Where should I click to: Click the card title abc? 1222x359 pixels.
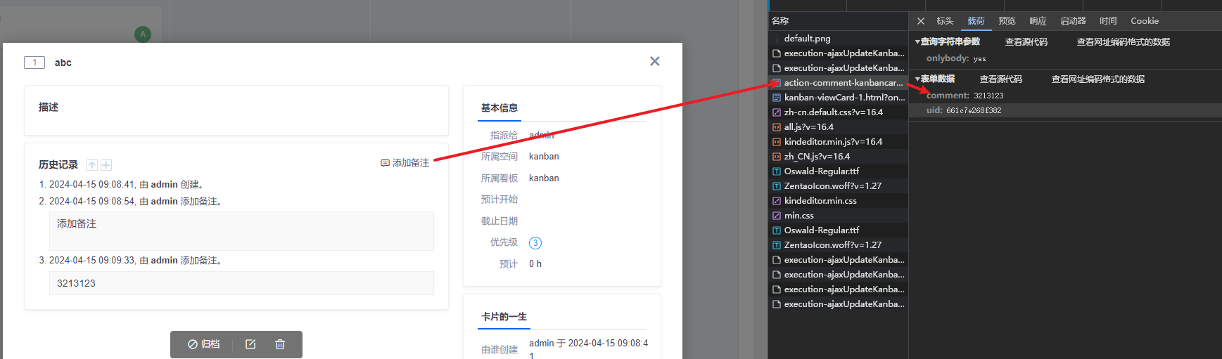pyautogui.click(x=63, y=63)
